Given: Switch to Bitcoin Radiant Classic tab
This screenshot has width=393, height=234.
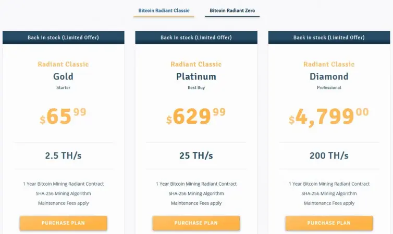Looking at the screenshot, I should (x=164, y=11).
